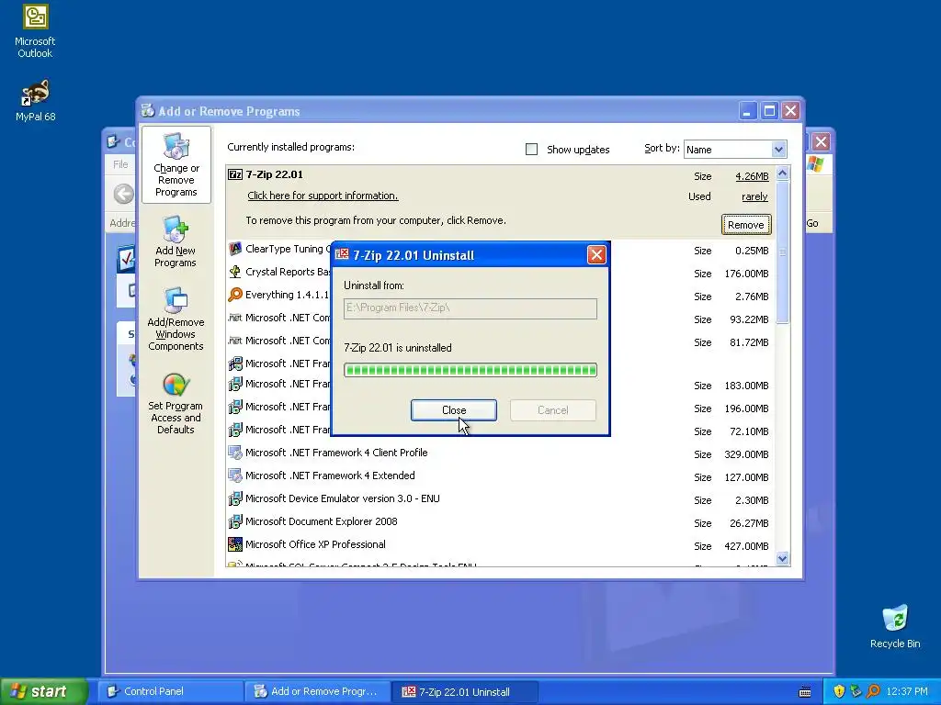Image resolution: width=941 pixels, height=705 pixels.
Task: Click the 12:37 PM taskbar clock
Action: pos(906,691)
